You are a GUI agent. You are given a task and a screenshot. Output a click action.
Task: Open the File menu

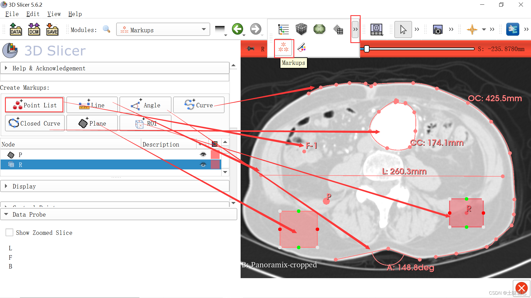pos(12,14)
